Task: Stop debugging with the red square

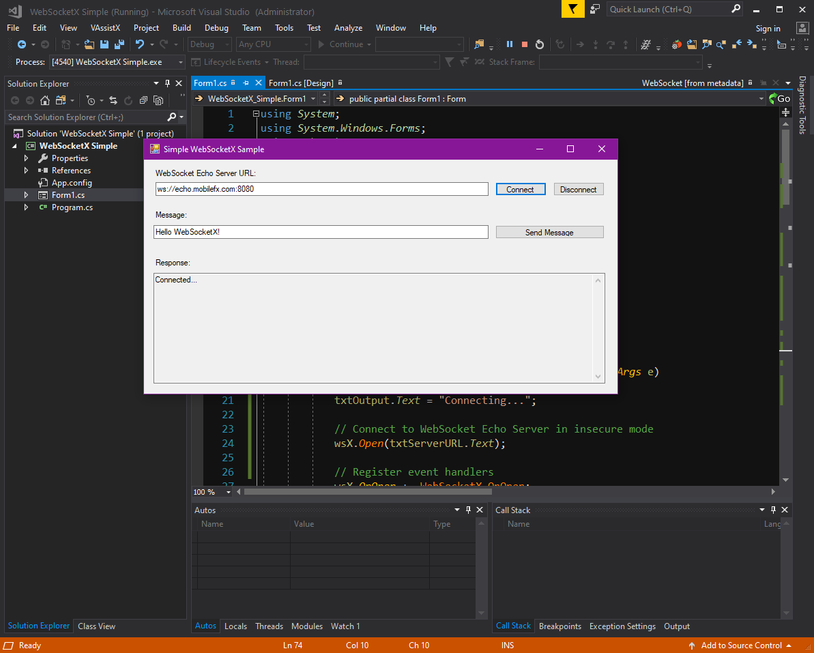Action: tap(524, 44)
